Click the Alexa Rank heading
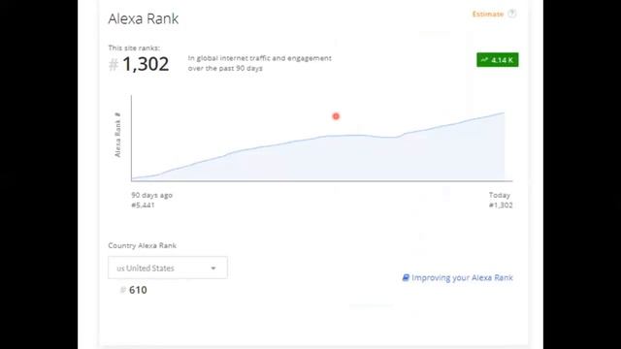621x349 pixels. (x=144, y=18)
